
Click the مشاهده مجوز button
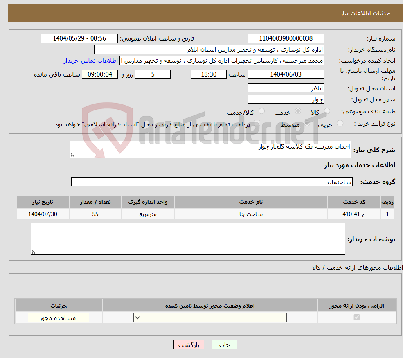point(59,317)
